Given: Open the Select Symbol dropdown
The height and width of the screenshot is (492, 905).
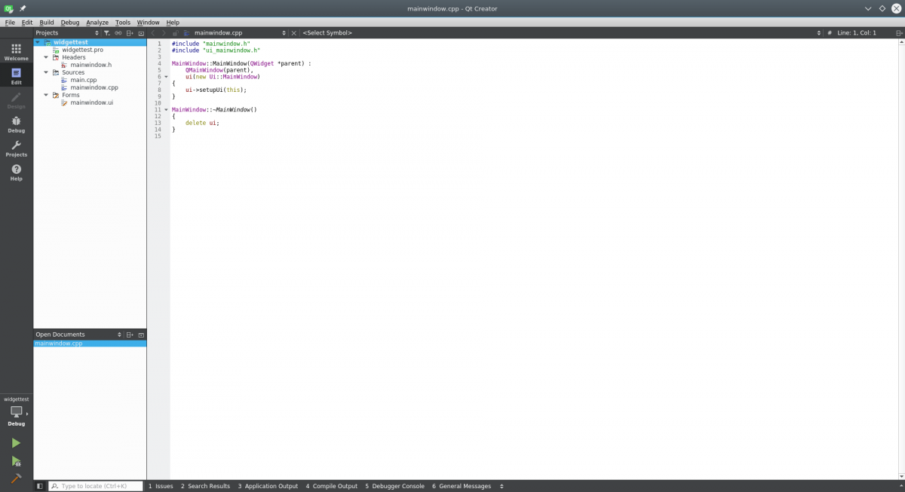Looking at the screenshot, I should tap(558, 33).
